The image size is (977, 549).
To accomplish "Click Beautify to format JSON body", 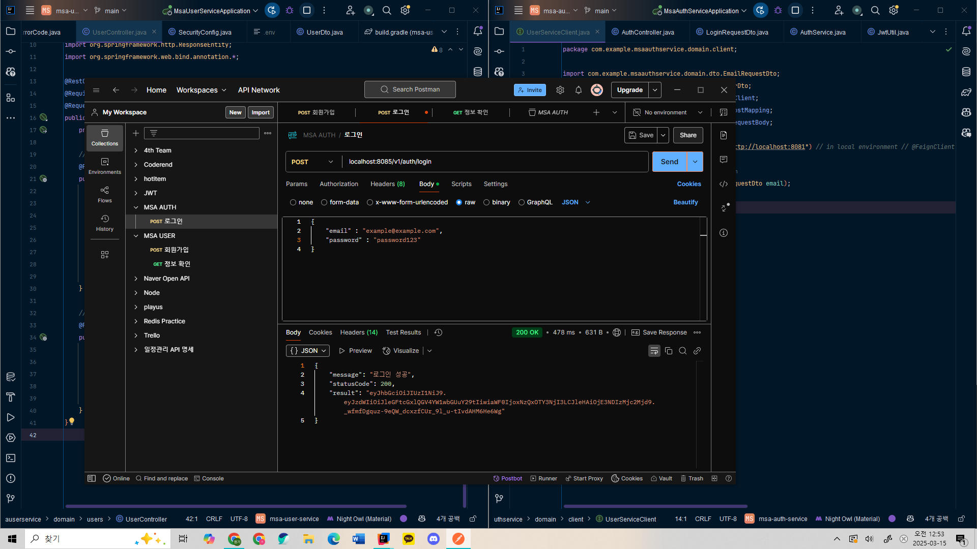I will click(685, 202).
